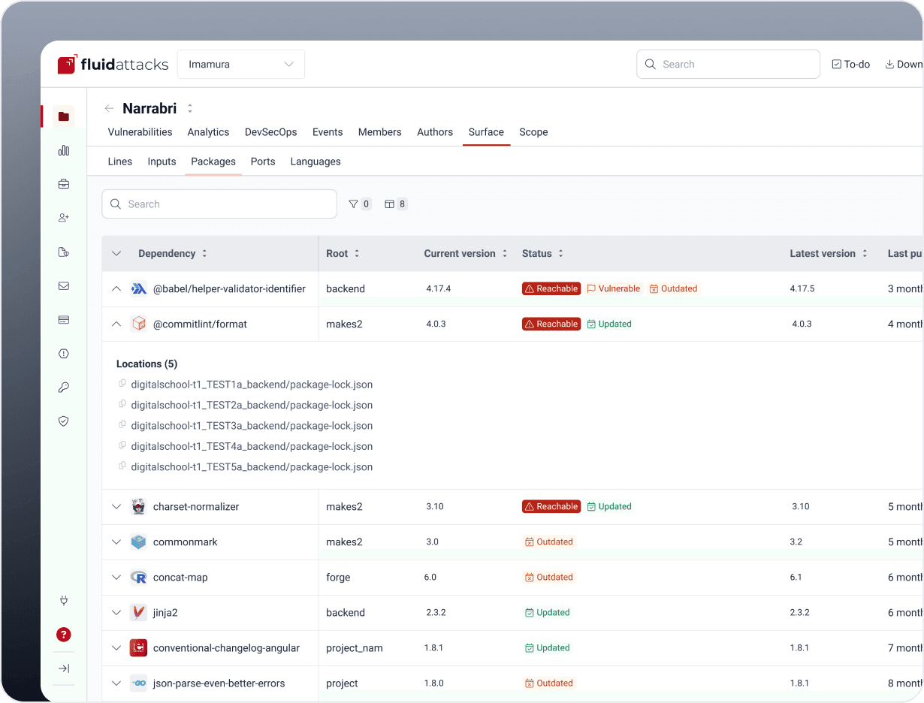Screen dimensions: 924x703
Task: Expand the jinja2 dependency row
Action: [116, 613]
